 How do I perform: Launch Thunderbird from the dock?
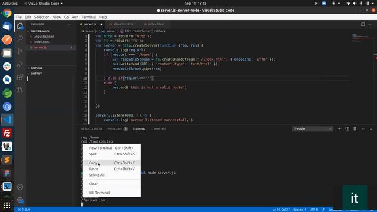7,26
